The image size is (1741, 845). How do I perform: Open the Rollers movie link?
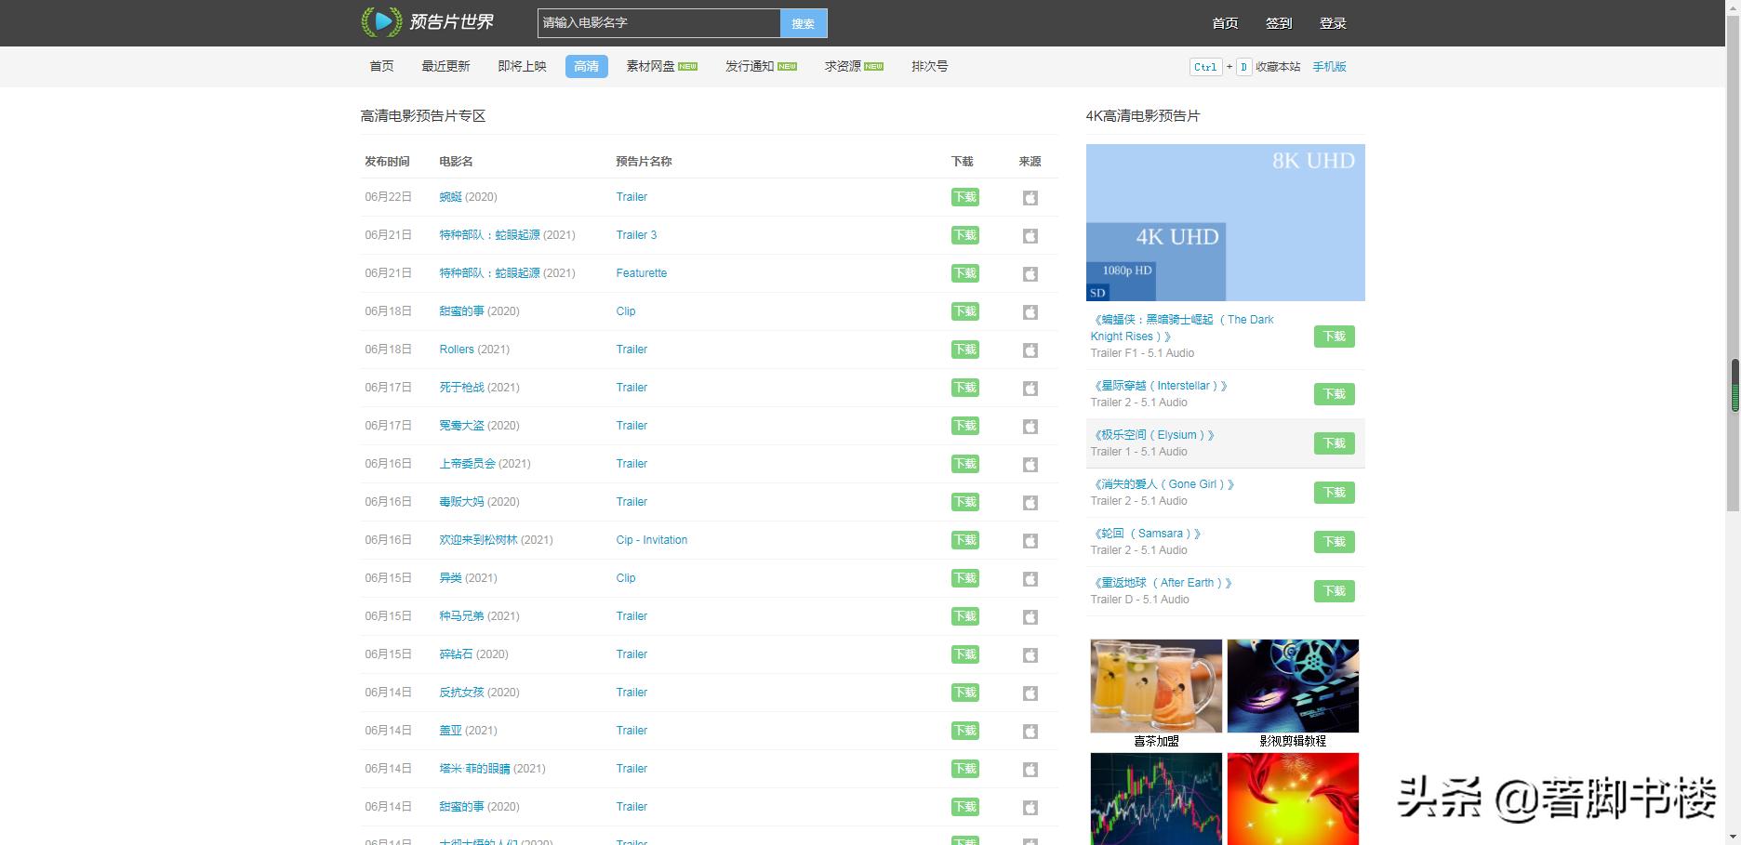[457, 350]
